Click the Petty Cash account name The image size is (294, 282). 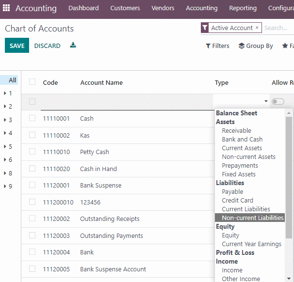click(95, 152)
